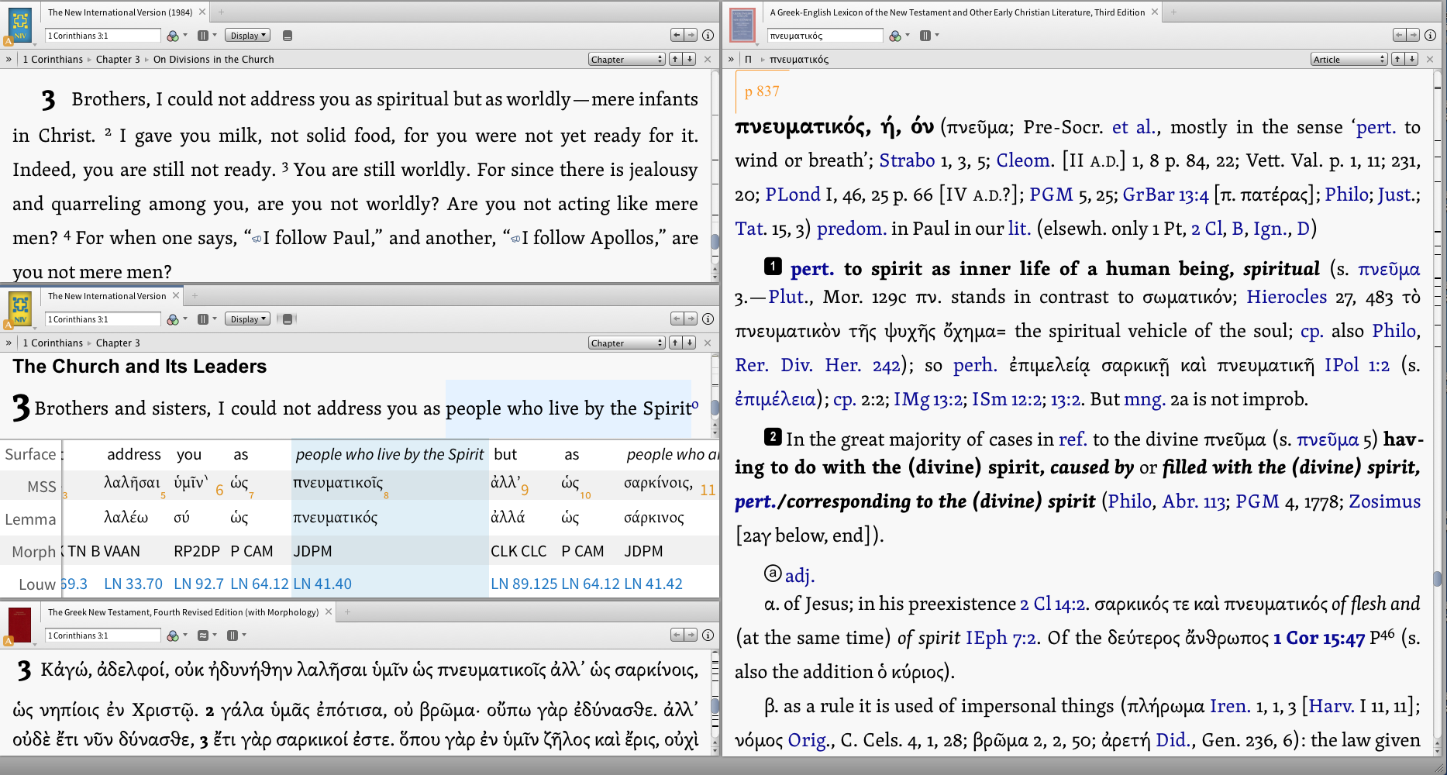The width and height of the screenshot is (1447, 775).
Task: Jump to previous article in lexicon panel
Action: click(1397, 60)
